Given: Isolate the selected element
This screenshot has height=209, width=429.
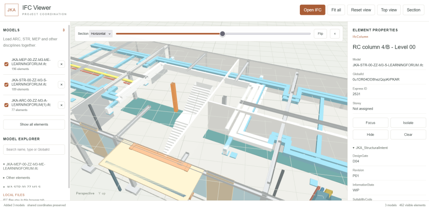Looking at the screenshot, I should pos(408,123).
